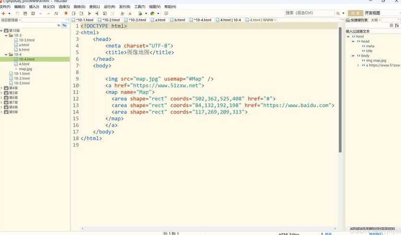The image size is (401, 235).
Task: Switch to the 4.html | 10-4 tab
Action: (x=229, y=20)
